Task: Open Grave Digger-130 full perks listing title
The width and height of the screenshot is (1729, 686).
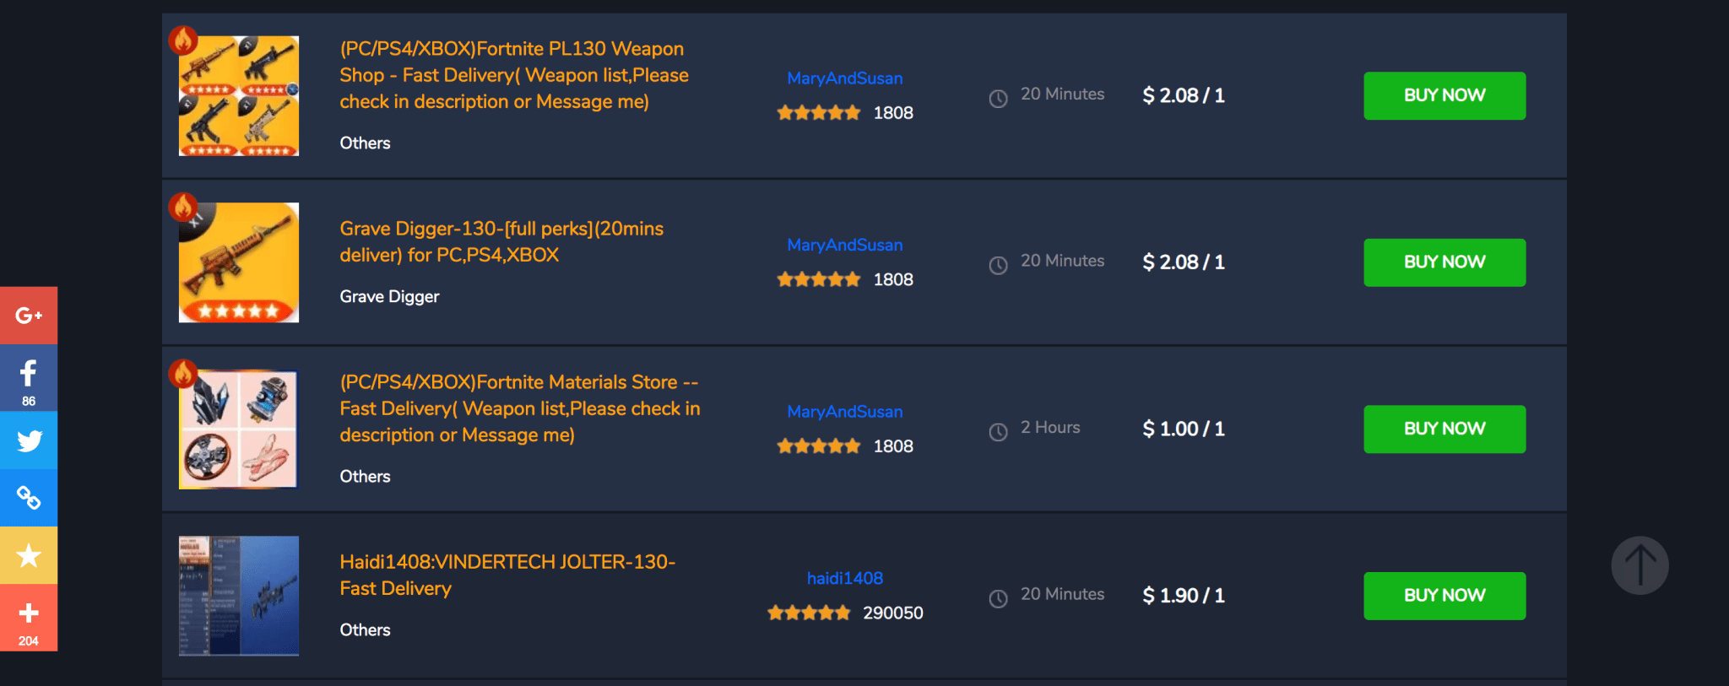Action: (501, 241)
